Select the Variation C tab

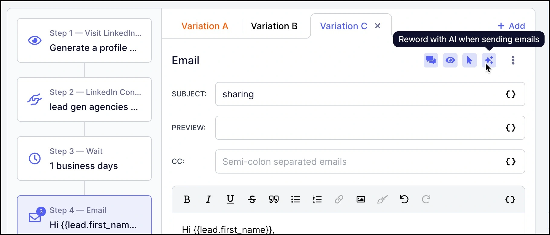point(344,26)
